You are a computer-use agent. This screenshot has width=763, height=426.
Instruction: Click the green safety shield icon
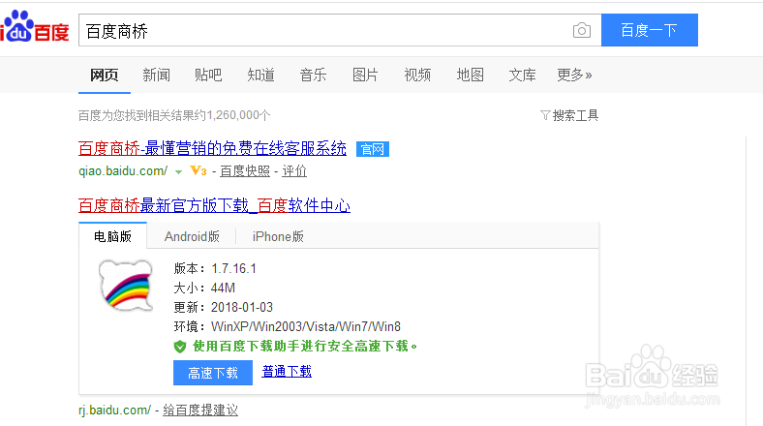[179, 347]
